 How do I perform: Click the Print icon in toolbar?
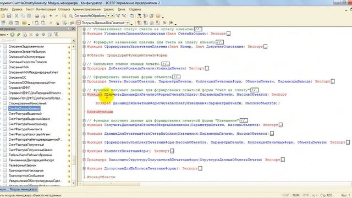click(37, 16)
